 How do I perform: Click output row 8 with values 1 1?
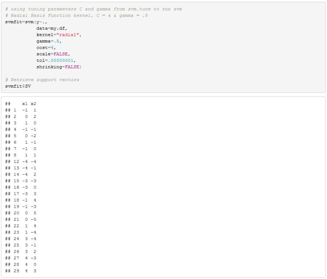pos(21,155)
